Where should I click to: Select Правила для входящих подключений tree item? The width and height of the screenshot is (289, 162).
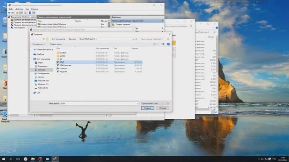[x=23, y=19]
